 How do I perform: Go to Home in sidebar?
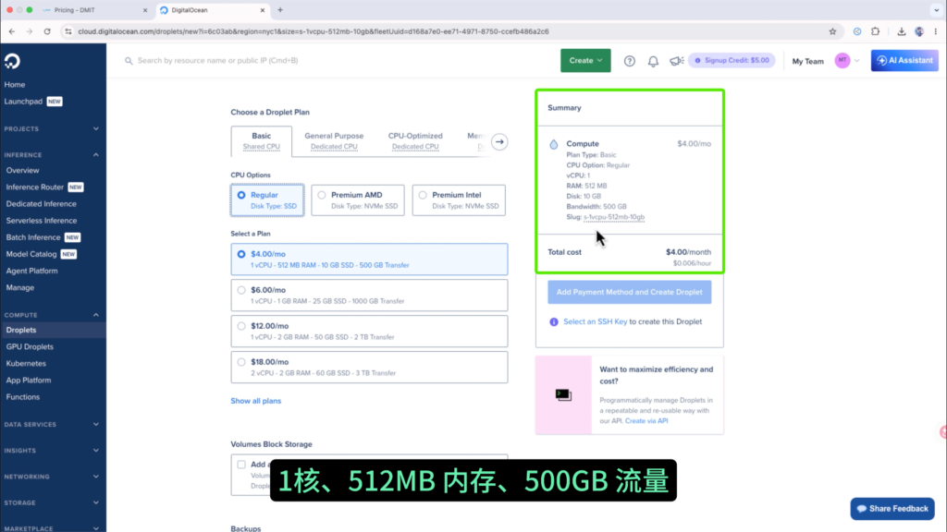pos(15,85)
